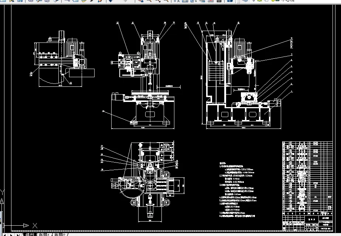Select the Zoom Window flyout magnifier icon
Viewport: 341px width, 236px height.
tap(157, 1)
